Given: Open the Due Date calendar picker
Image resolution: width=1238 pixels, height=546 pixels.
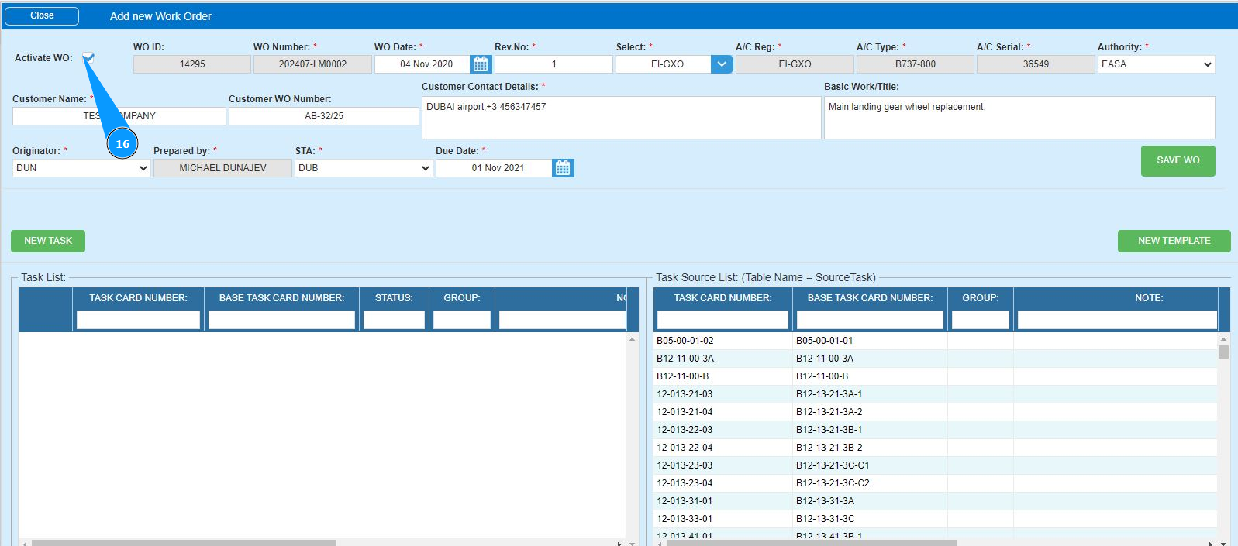Looking at the screenshot, I should pos(563,168).
